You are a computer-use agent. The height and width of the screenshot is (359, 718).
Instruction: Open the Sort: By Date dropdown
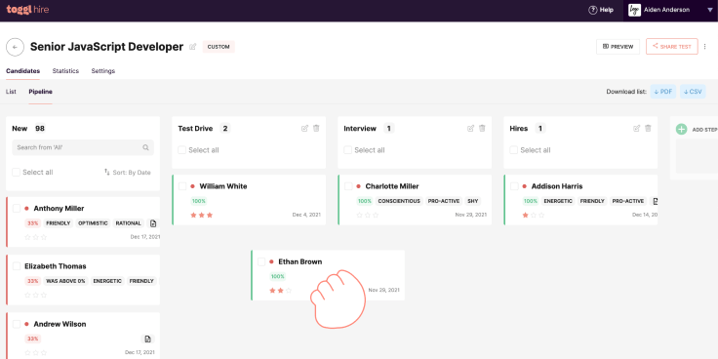127,172
